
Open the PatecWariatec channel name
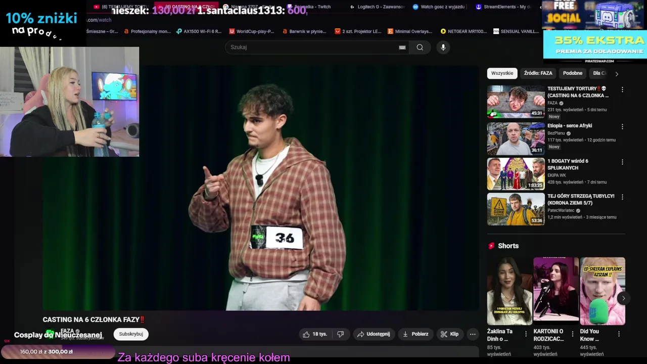tap(561, 210)
